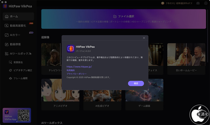Click the 20% off promotion text at top
The height and width of the screenshot is (125, 210).
click(179, 3)
